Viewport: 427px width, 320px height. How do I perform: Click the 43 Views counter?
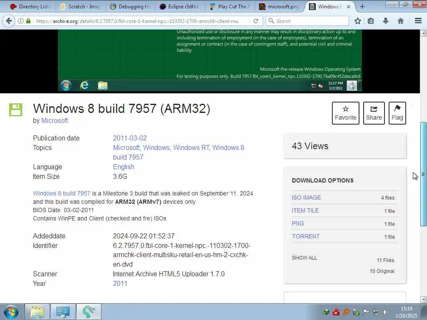(310, 146)
